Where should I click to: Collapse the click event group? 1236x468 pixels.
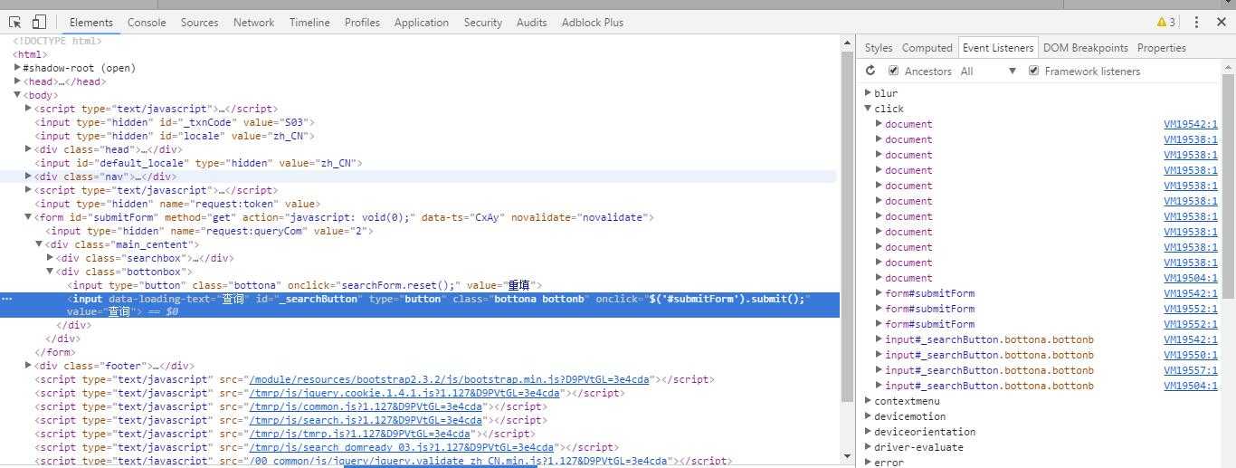click(868, 108)
